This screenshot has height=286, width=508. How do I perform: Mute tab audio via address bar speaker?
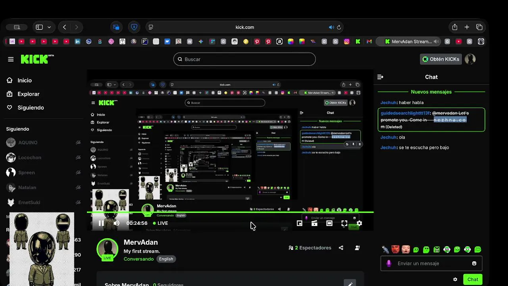click(331, 27)
